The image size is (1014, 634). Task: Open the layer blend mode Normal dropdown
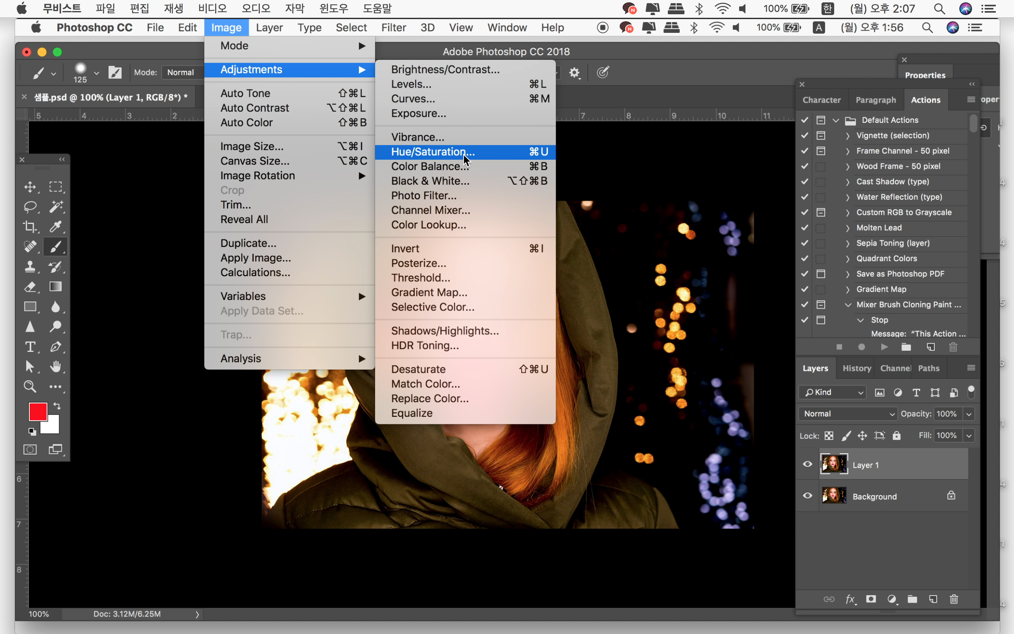click(x=848, y=414)
